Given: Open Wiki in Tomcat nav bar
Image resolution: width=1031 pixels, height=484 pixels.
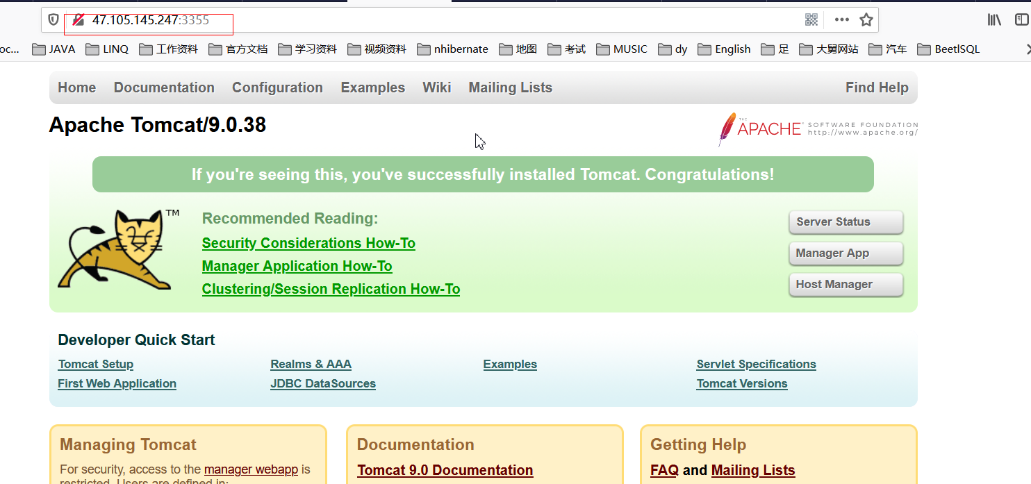Looking at the screenshot, I should click(x=437, y=87).
